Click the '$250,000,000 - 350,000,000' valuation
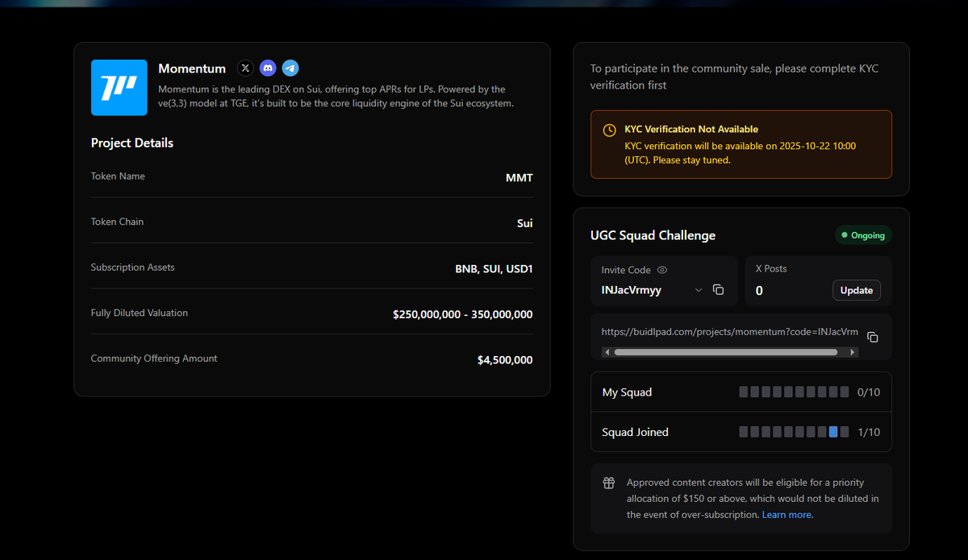This screenshot has height=560, width=968. point(463,314)
